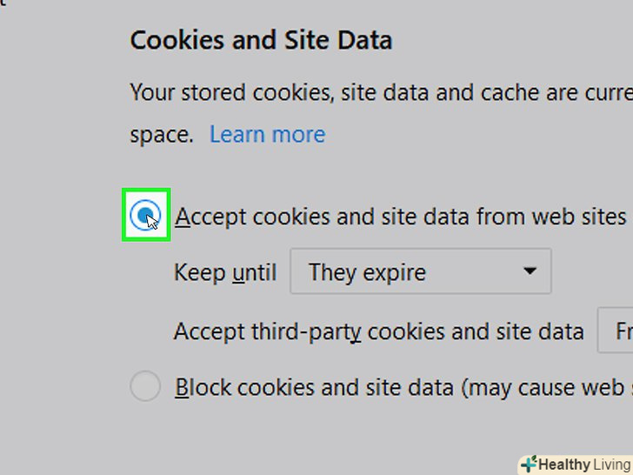Expand the third-party cookies dropdown

[616, 331]
